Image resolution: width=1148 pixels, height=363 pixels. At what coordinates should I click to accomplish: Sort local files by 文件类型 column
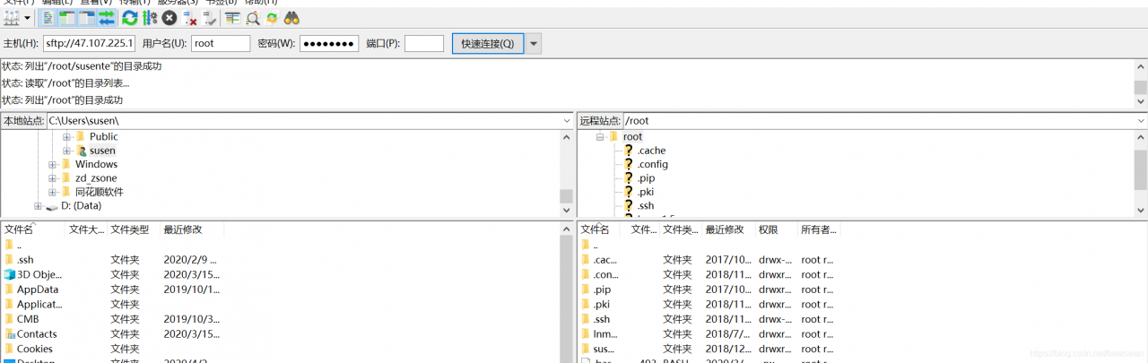tap(133, 229)
